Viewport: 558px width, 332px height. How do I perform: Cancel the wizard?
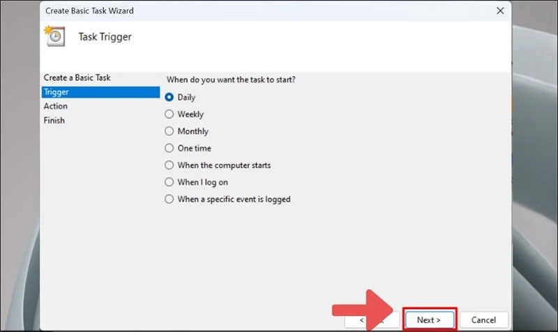pos(484,320)
